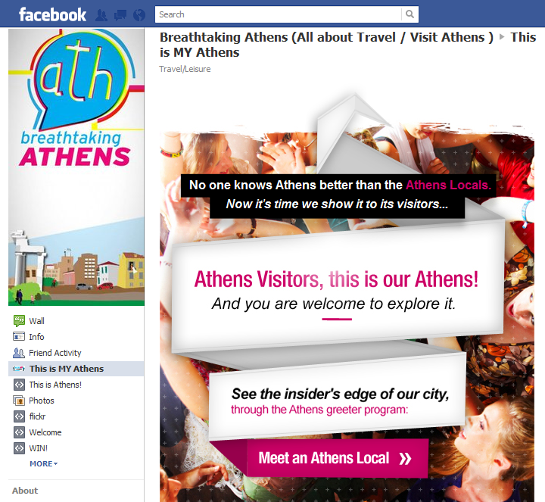Click the Breathtaking Athens page title link
Screen dimensions: 545x502
click(326, 37)
